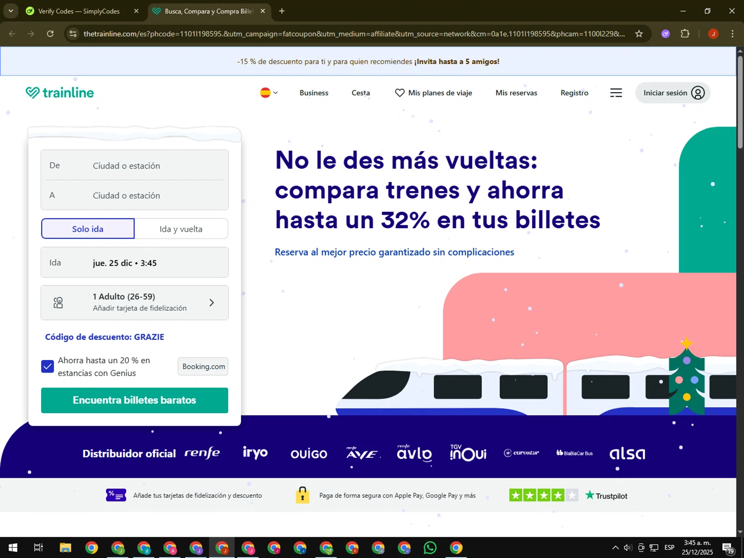Image resolution: width=744 pixels, height=558 pixels.
Task: Open a new browser tab
Action: 282,11
